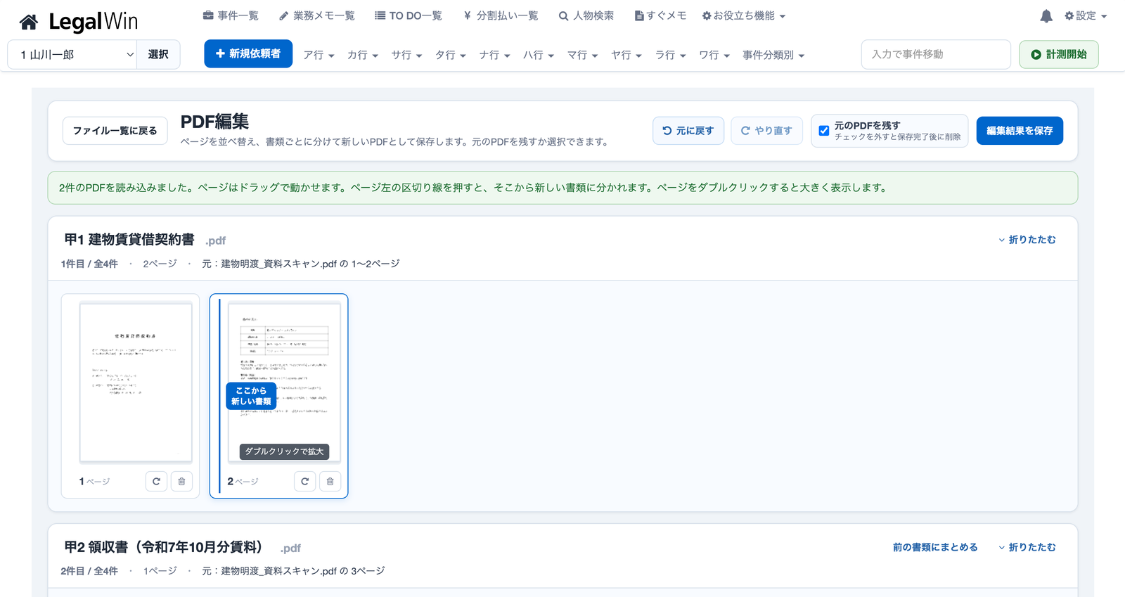The image size is (1125, 597).
Task: Click the home icon beside LegalWin logo
Action: click(x=29, y=23)
